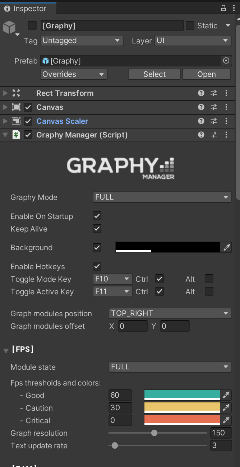The height and width of the screenshot is (467, 240).
Task: Click the Background black color swatch
Action: 168,247
